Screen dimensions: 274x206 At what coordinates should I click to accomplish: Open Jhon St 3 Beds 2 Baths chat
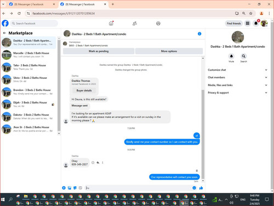[x=29, y=129]
